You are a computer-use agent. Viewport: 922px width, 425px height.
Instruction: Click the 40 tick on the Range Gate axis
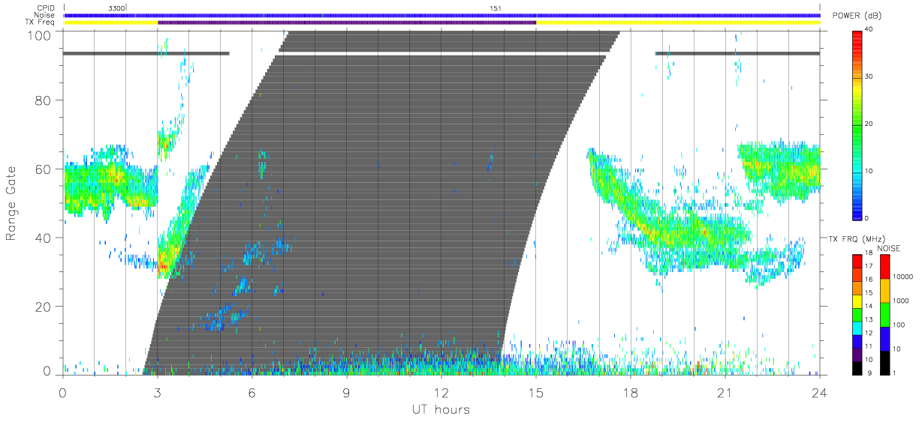[x=44, y=238]
